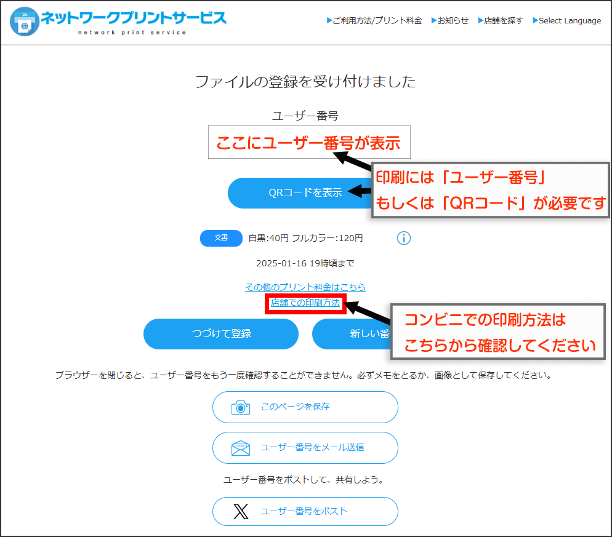Click the info icon beside print prices
The image size is (612, 537).
[403, 238]
